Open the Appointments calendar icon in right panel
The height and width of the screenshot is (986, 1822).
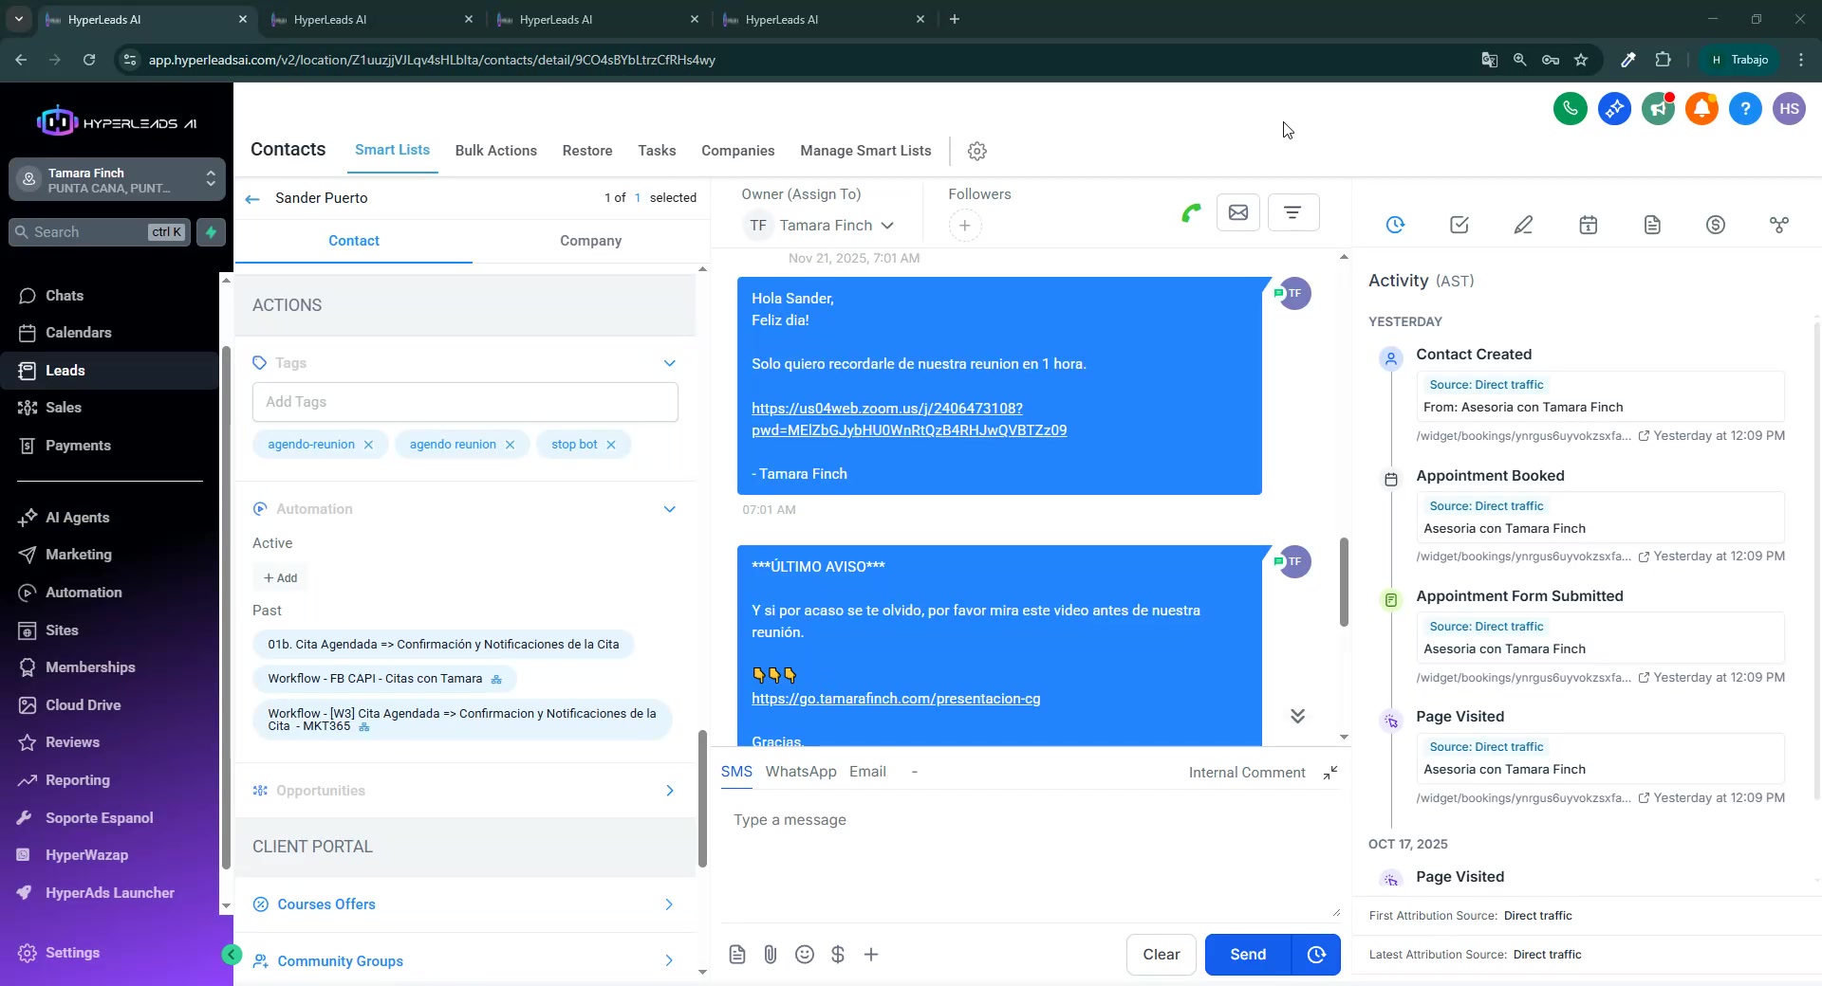pyautogui.click(x=1588, y=225)
